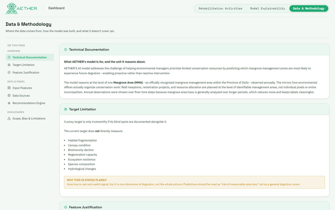Viewport: 335px width, 210px height.
Task: Click the DISCLOSURES sidebar group label
Action: 16,112
